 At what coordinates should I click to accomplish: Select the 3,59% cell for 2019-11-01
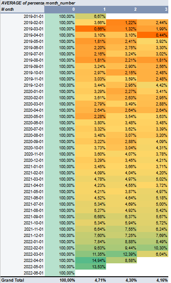point(122,79)
